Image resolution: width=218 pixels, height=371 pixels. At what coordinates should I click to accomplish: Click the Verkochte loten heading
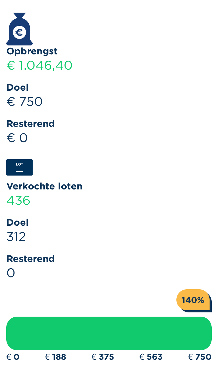click(x=44, y=186)
